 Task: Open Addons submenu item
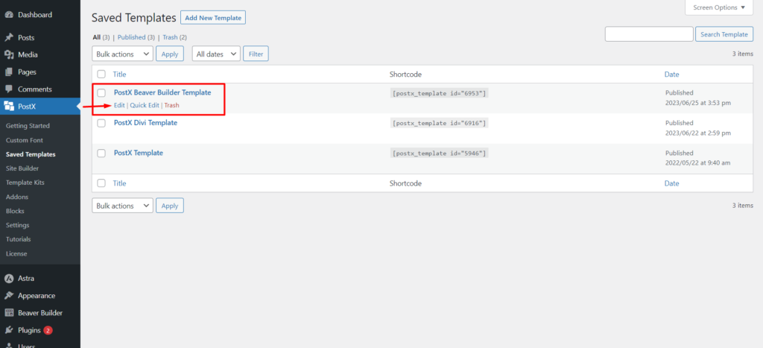click(17, 197)
